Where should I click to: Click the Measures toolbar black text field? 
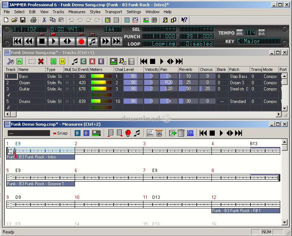[x=29, y=133]
